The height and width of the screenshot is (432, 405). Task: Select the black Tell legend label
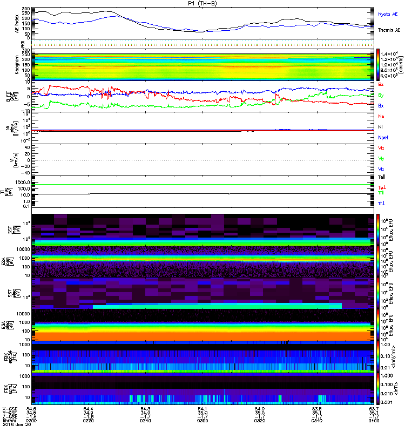382,177
